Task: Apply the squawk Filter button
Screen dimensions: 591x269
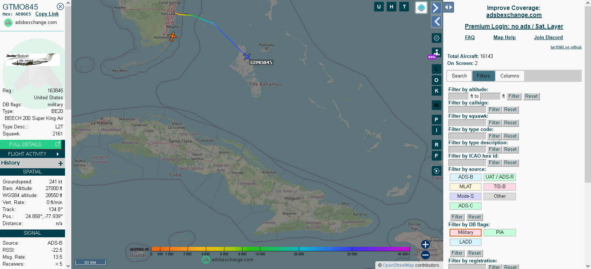Action: (494, 123)
